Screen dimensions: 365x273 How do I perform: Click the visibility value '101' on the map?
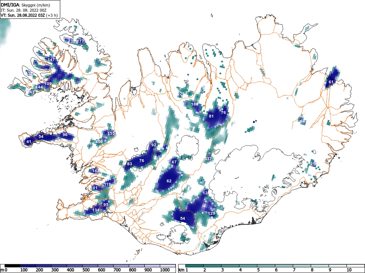pos(94,188)
